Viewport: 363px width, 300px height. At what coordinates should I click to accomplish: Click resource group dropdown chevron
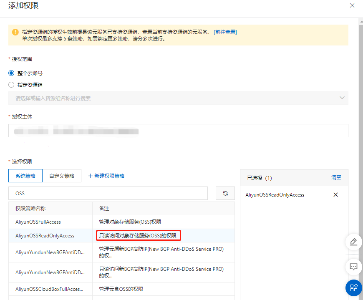tap(342, 98)
